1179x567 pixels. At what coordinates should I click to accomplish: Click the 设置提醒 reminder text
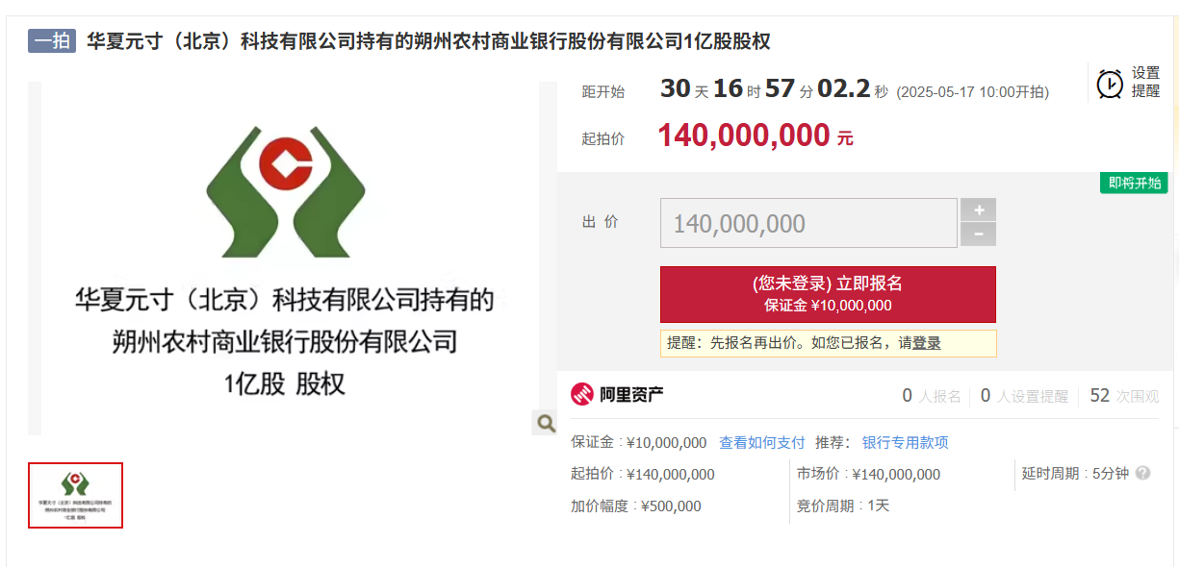tap(1145, 83)
